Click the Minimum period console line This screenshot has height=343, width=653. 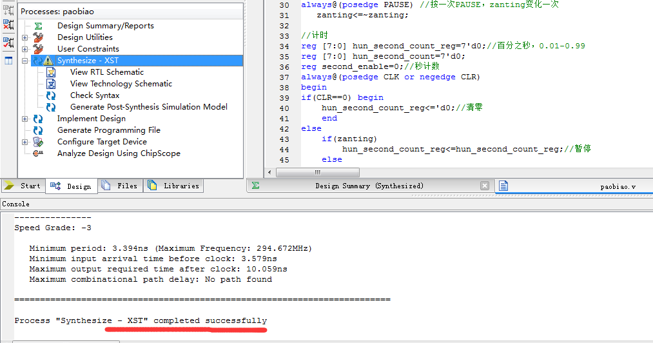click(170, 248)
